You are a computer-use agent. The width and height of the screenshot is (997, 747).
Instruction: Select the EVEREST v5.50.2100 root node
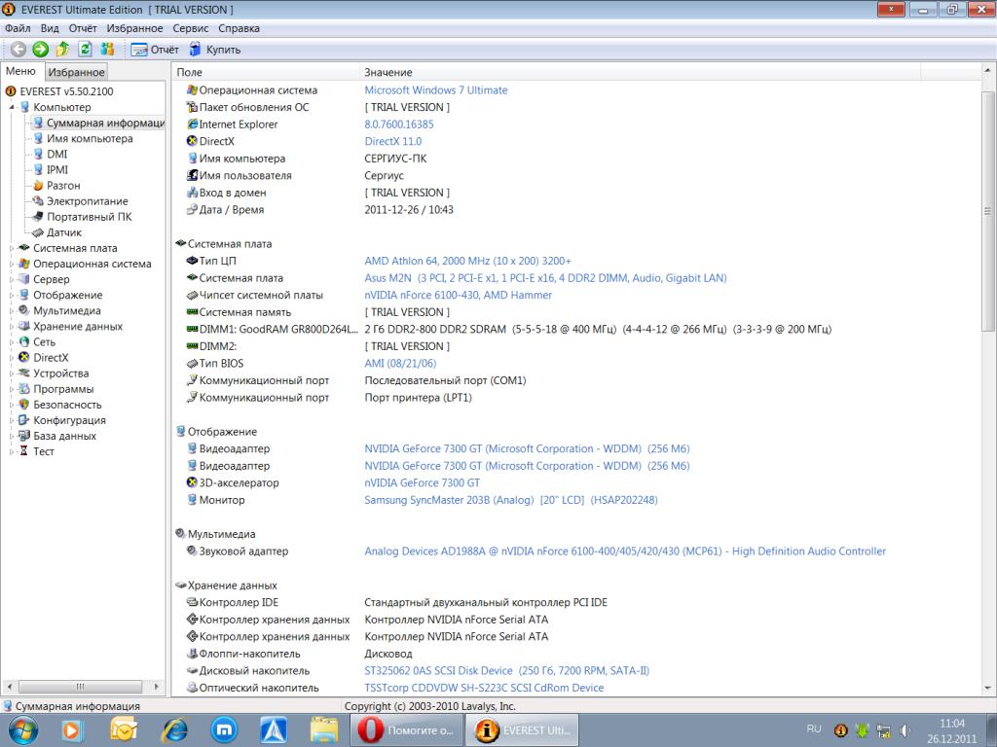pyautogui.click(x=67, y=91)
